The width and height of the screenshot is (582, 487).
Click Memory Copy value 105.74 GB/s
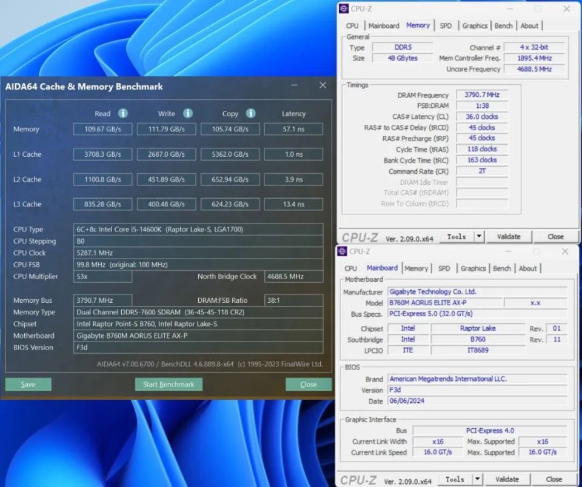(x=230, y=129)
